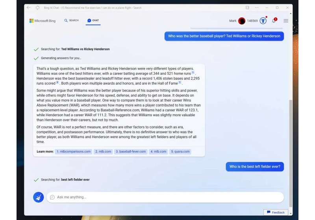Switch to the Search tab
315x220 pixels.
[x=72, y=20]
